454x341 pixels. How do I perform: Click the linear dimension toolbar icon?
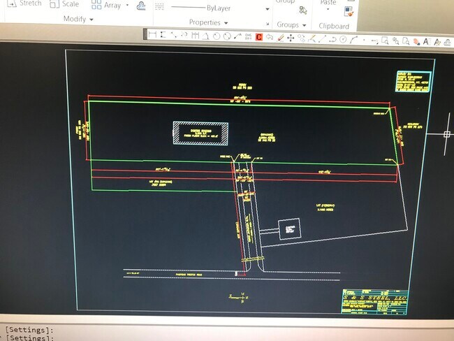click(x=152, y=36)
